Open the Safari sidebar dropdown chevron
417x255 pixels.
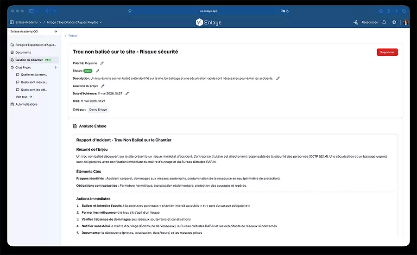38,11
